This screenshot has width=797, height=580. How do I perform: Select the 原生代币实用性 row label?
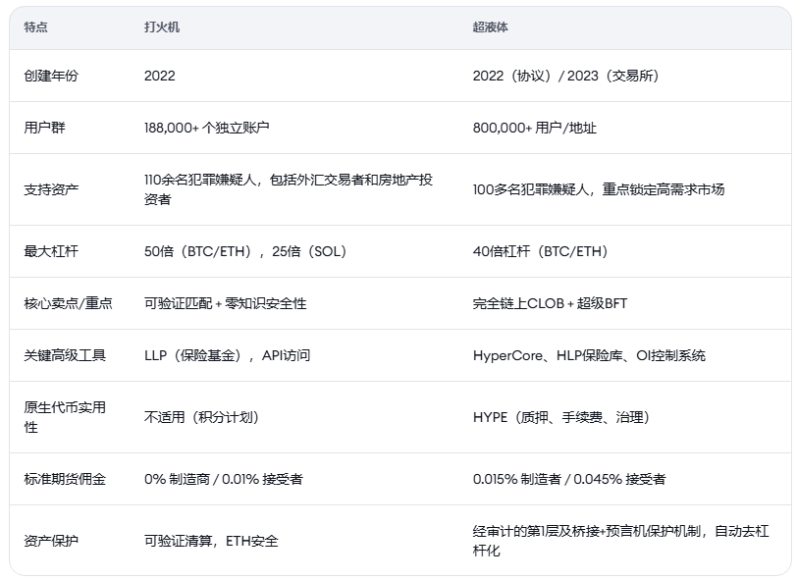coord(65,417)
